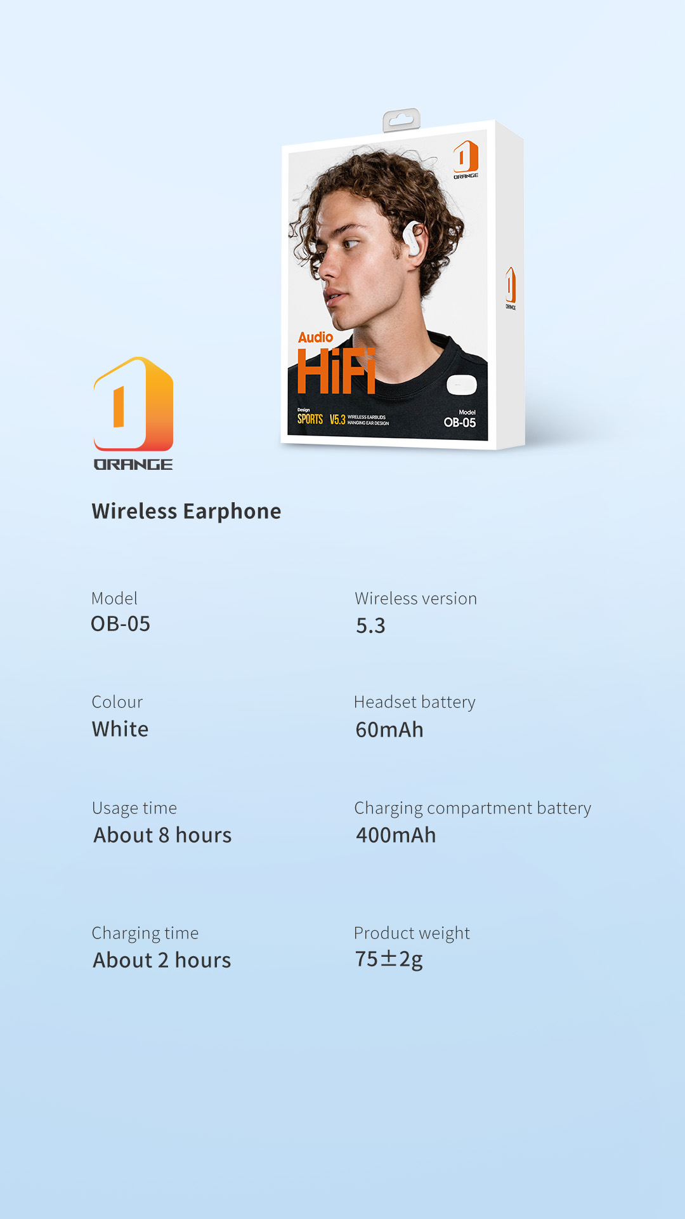Image resolution: width=685 pixels, height=1219 pixels.
Task: Click the orange HiFi text on box
Action: point(336,371)
